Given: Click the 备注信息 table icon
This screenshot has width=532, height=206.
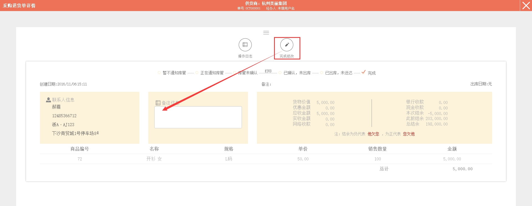Looking at the screenshot, I should click(158, 103).
